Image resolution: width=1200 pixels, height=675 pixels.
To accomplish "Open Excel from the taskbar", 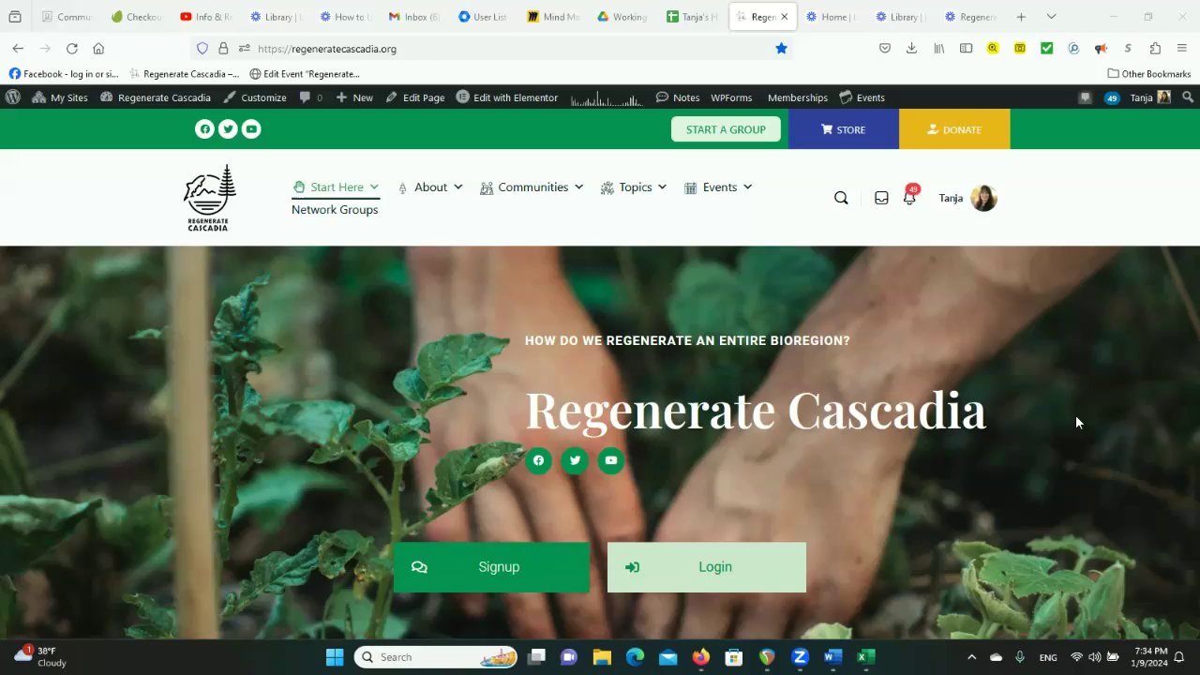I will (866, 657).
